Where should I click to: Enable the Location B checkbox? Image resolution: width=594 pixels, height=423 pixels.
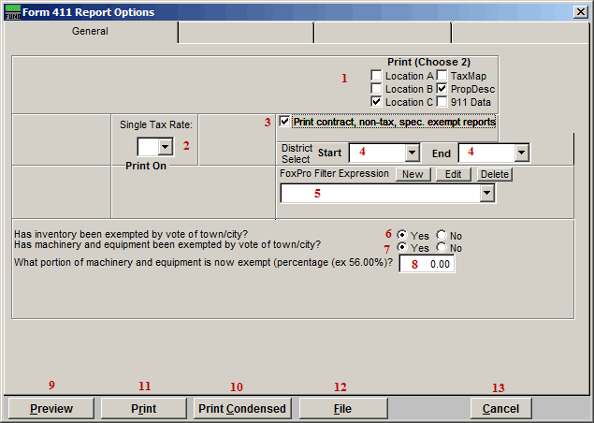[376, 88]
